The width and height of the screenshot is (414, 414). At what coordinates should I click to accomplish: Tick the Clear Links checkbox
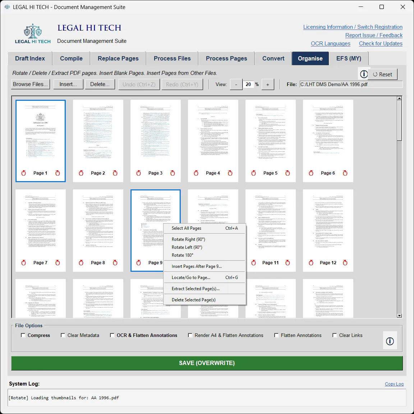(x=335, y=336)
